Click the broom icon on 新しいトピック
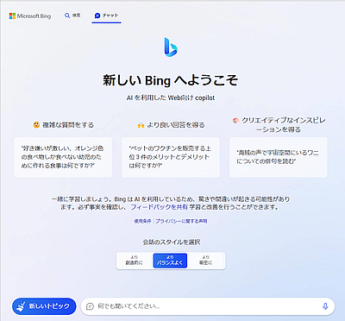 (x=21, y=306)
